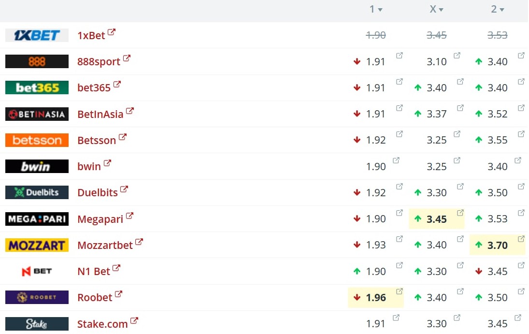
Task: Open external icon beside Roobet's 1.96 odds
Action: click(400, 291)
